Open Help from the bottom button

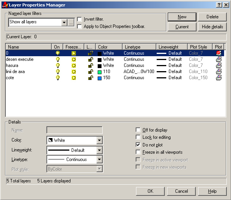point(212,191)
